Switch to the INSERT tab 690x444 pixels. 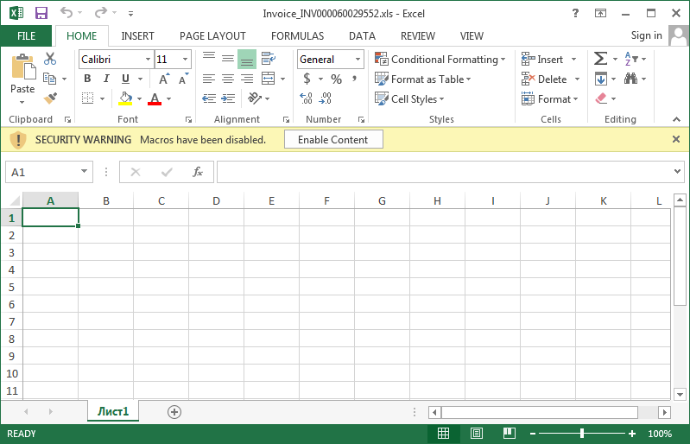[137, 36]
